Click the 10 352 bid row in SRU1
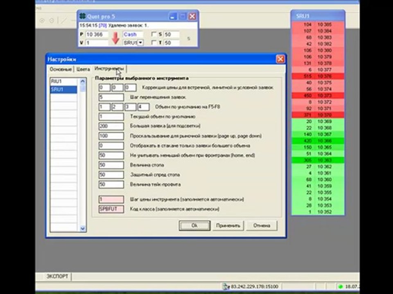Image resolution: width=393 pixels, height=294 pixels. (318, 212)
